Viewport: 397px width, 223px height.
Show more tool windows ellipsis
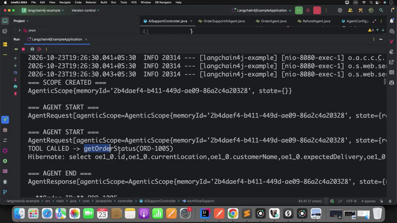tap(5, 55)
